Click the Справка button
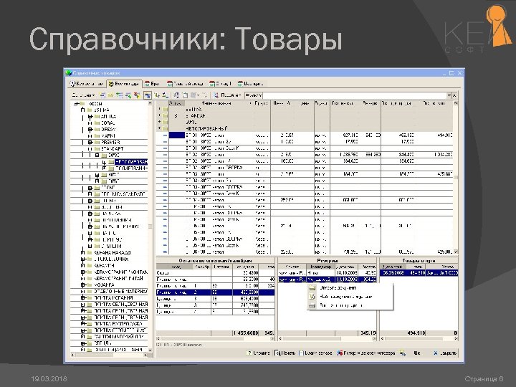This screenshot has height=387, width=516. 258,353
